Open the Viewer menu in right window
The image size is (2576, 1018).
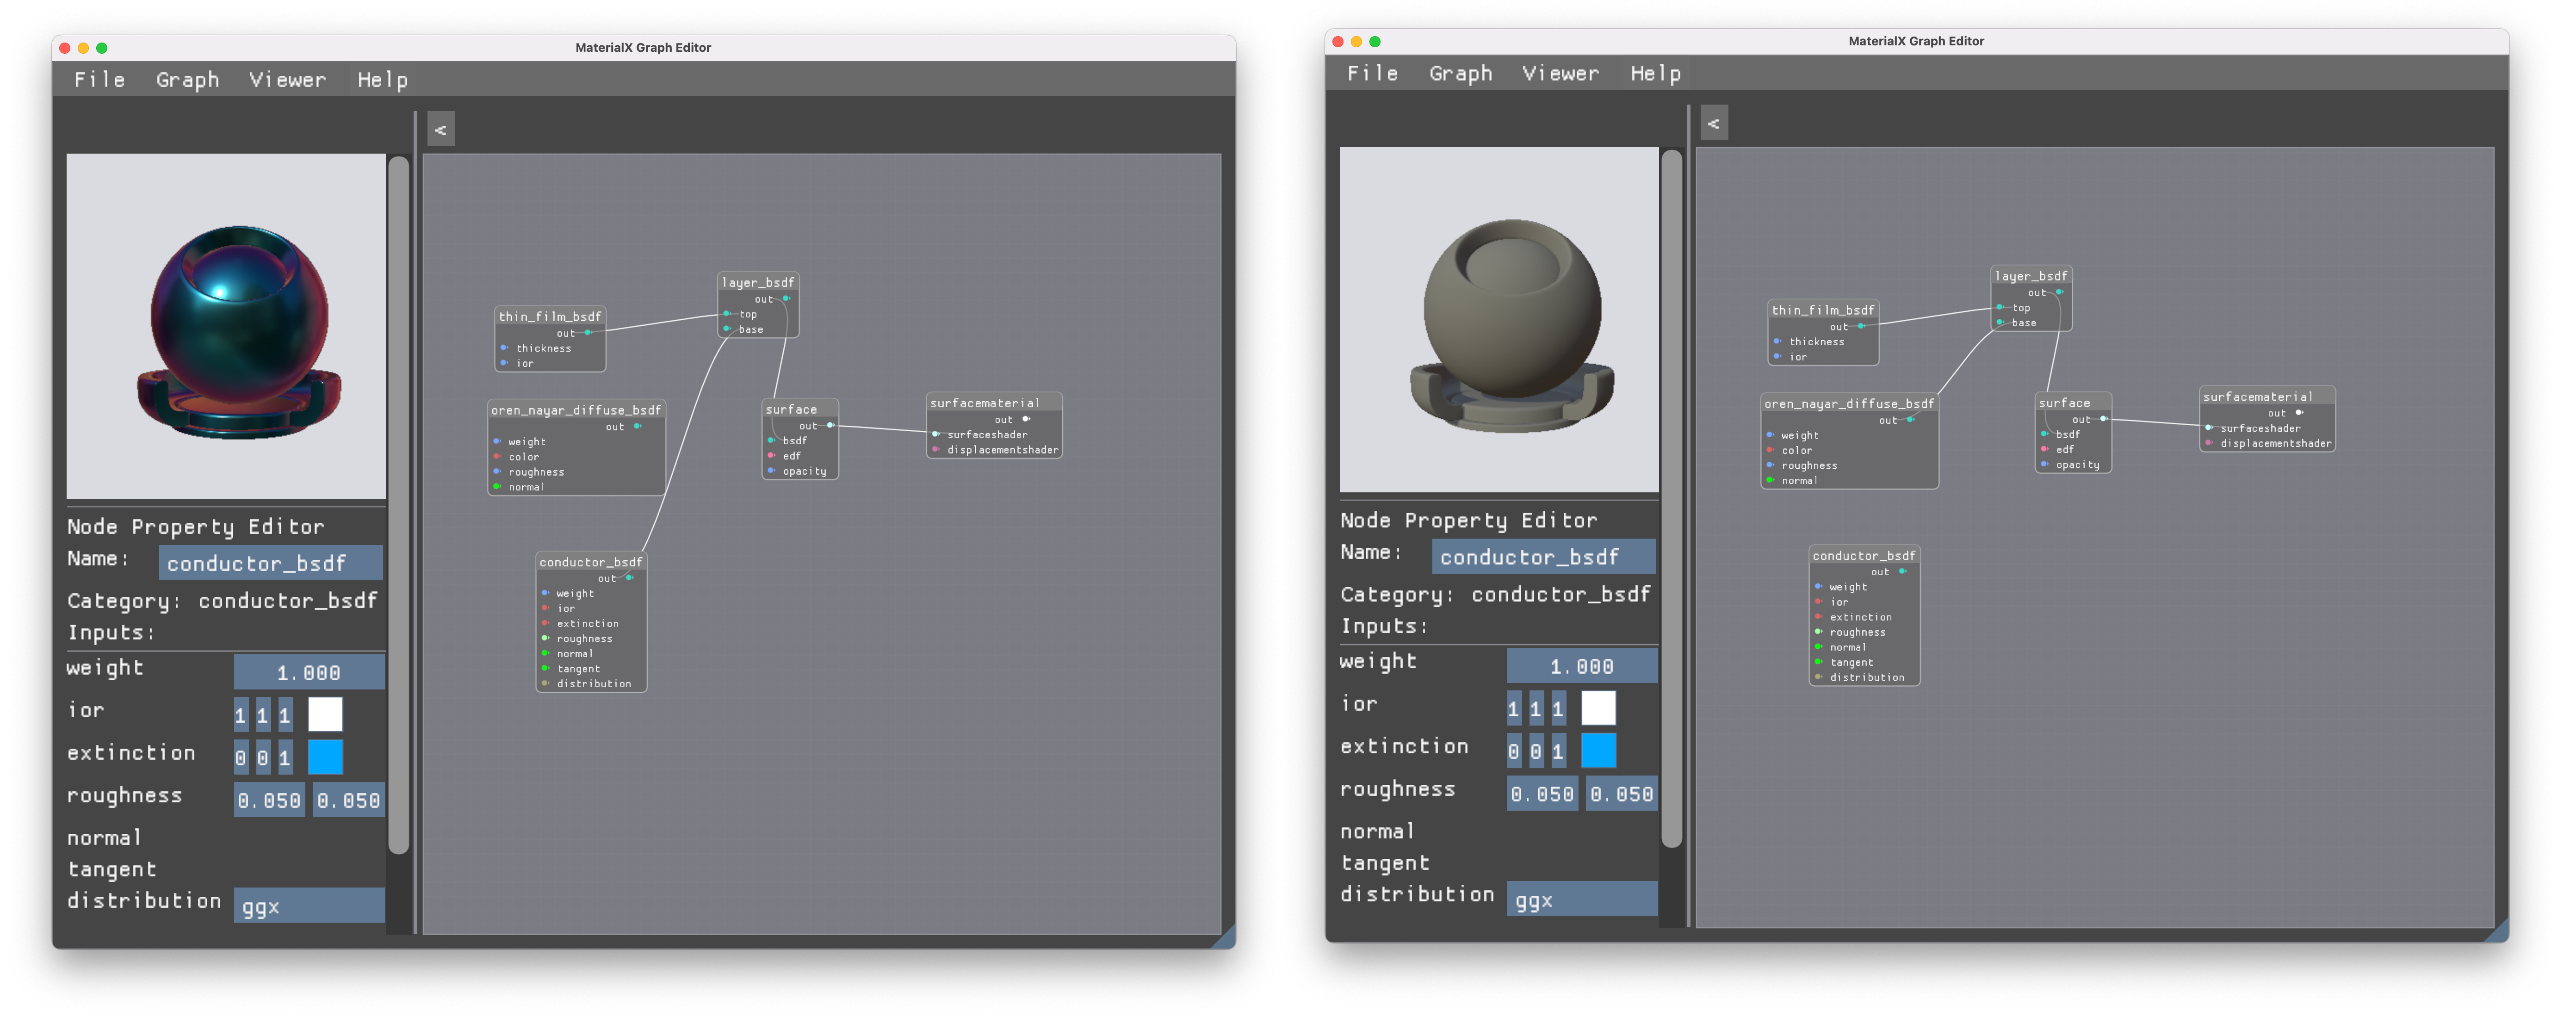click(1560, 74)
